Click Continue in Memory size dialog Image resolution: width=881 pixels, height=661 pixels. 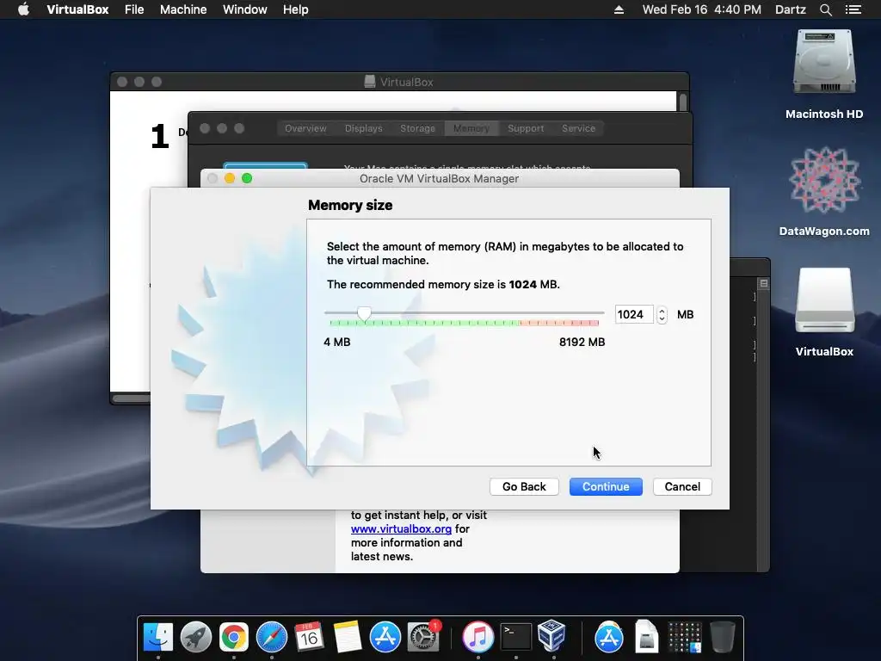pos(606,487)
